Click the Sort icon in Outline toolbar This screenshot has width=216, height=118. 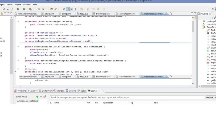(215, 18)
